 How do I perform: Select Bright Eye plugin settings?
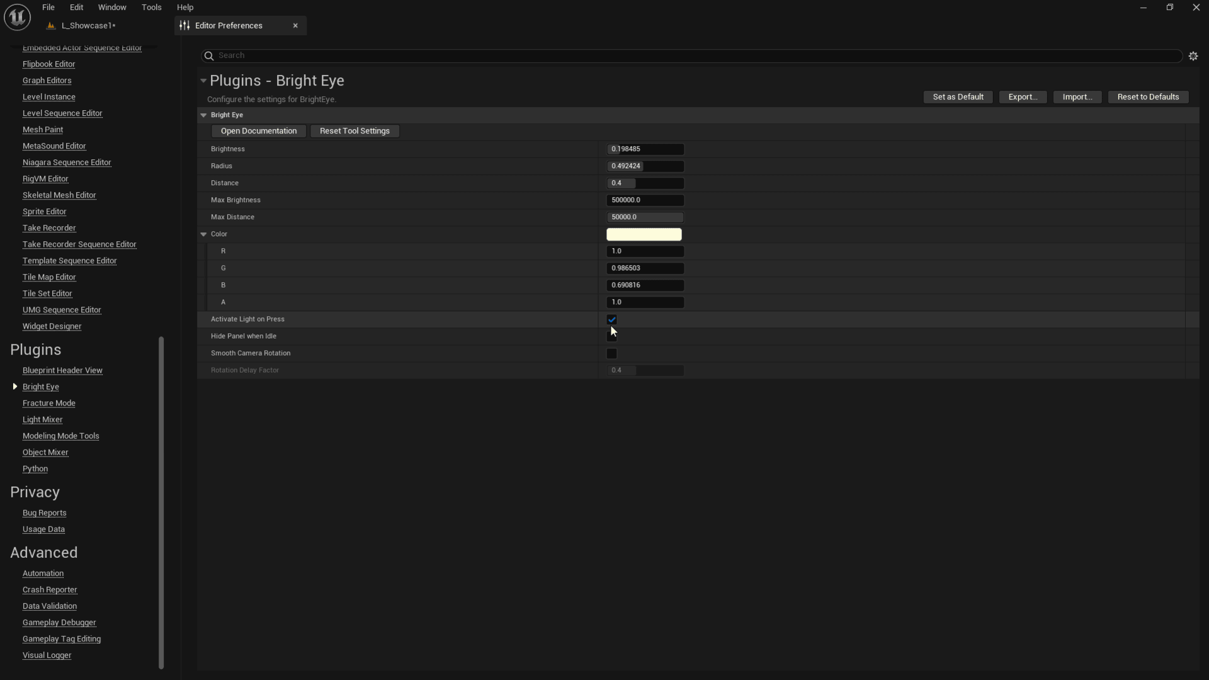pyautogui.click(x=41, y=387)
